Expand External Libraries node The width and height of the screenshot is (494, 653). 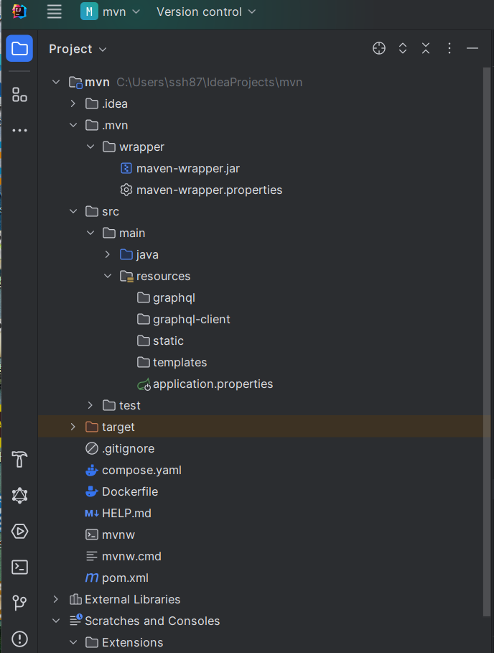56,599
